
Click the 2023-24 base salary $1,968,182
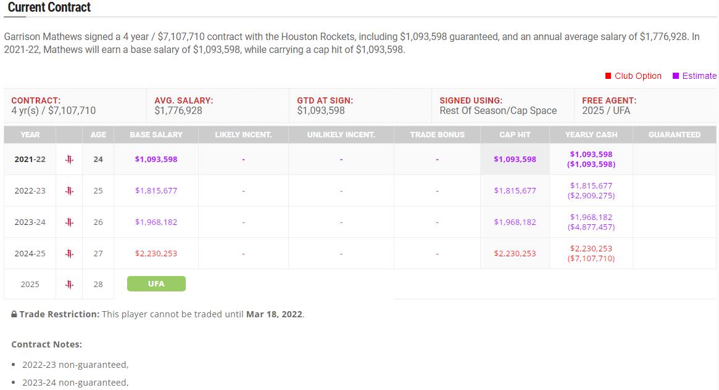(156, 222)
